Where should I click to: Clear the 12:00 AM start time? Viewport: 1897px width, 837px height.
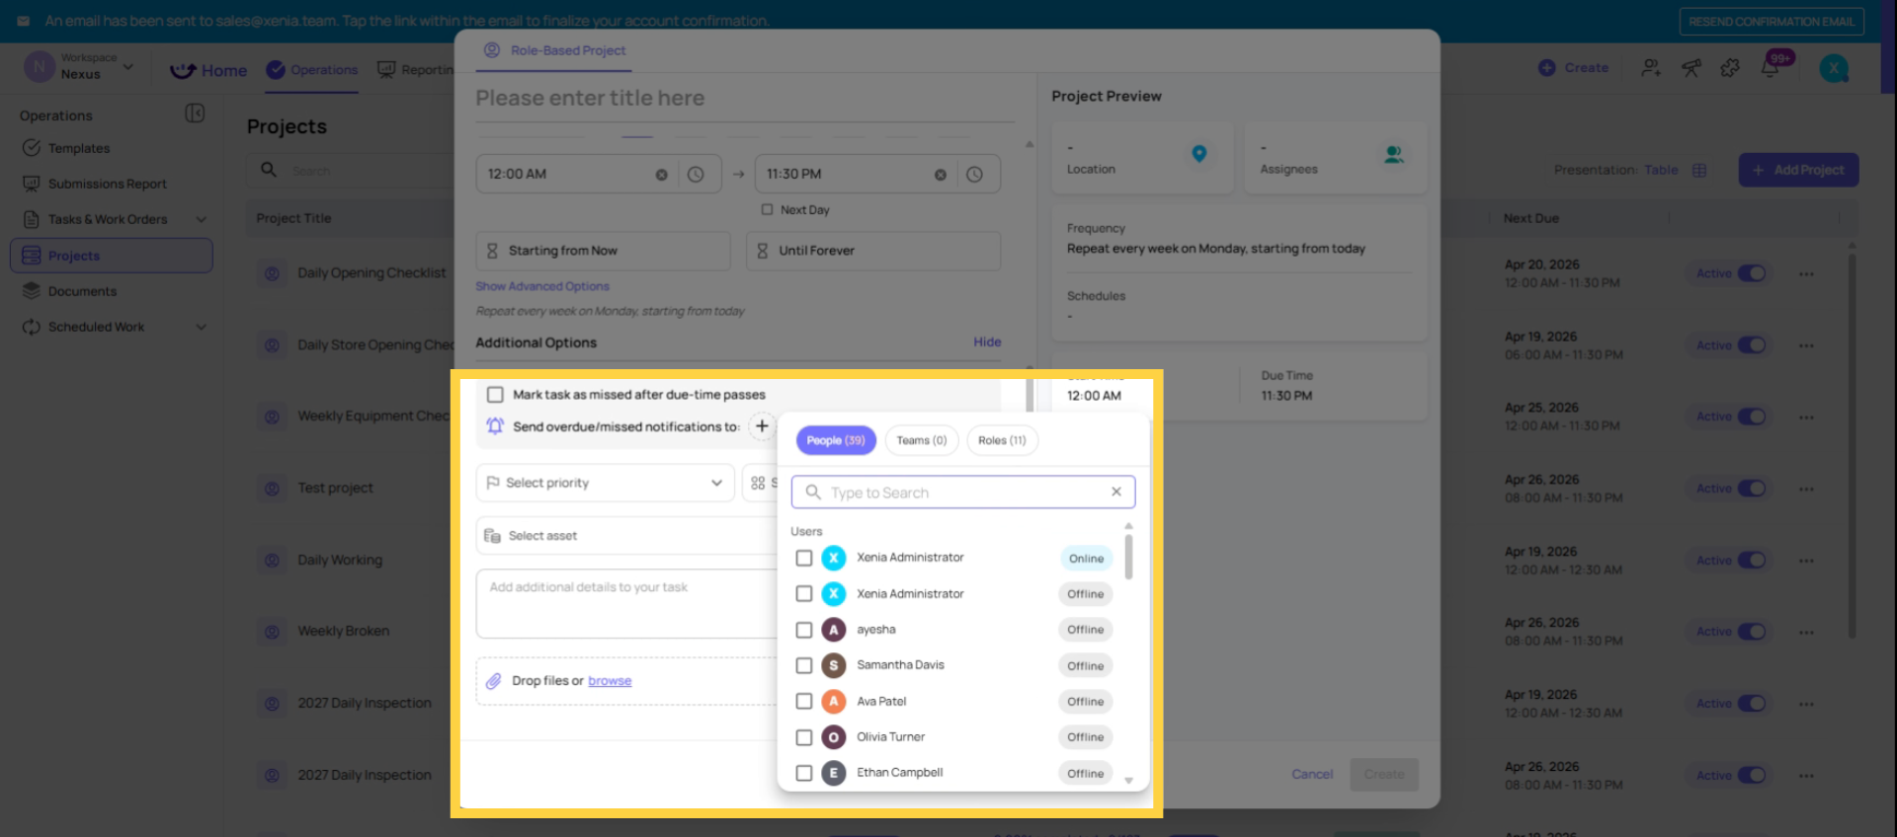661,175
